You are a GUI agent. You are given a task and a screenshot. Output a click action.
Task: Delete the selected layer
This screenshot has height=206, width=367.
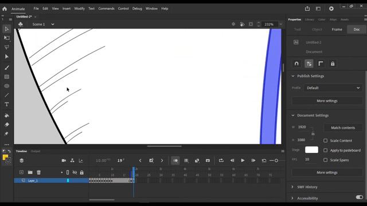pos(38,172)
